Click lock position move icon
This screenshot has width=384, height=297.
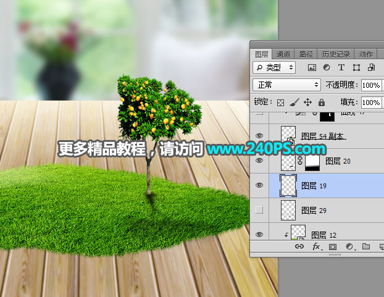tap(308, 102)
